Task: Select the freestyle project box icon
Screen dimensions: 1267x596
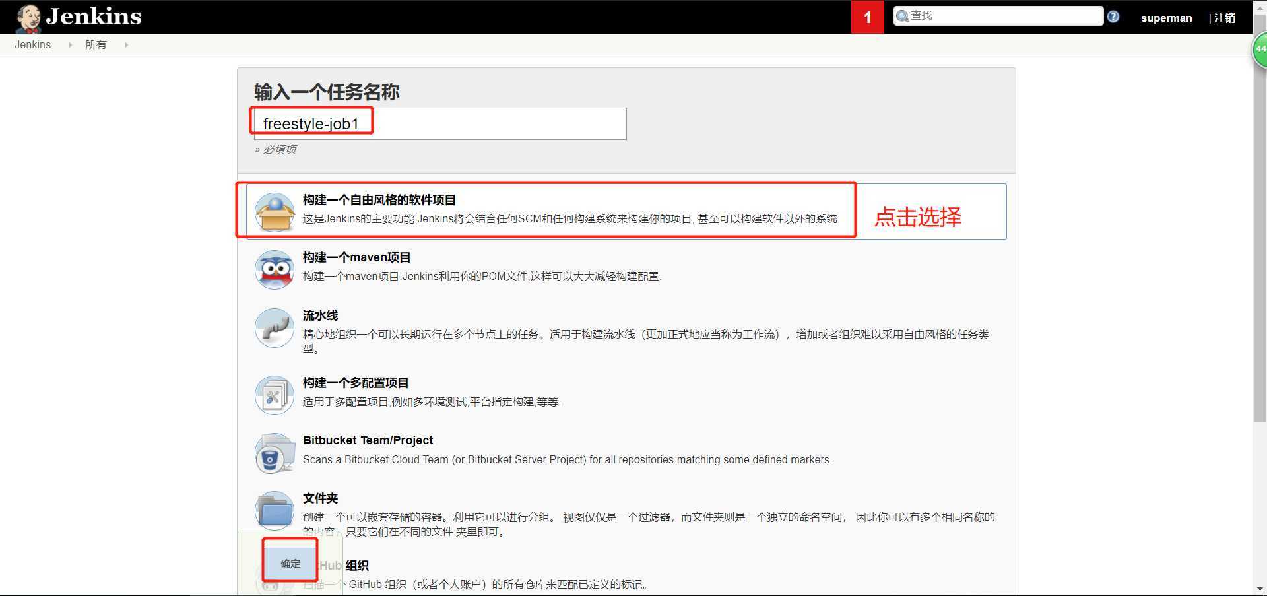Action: 275,212
